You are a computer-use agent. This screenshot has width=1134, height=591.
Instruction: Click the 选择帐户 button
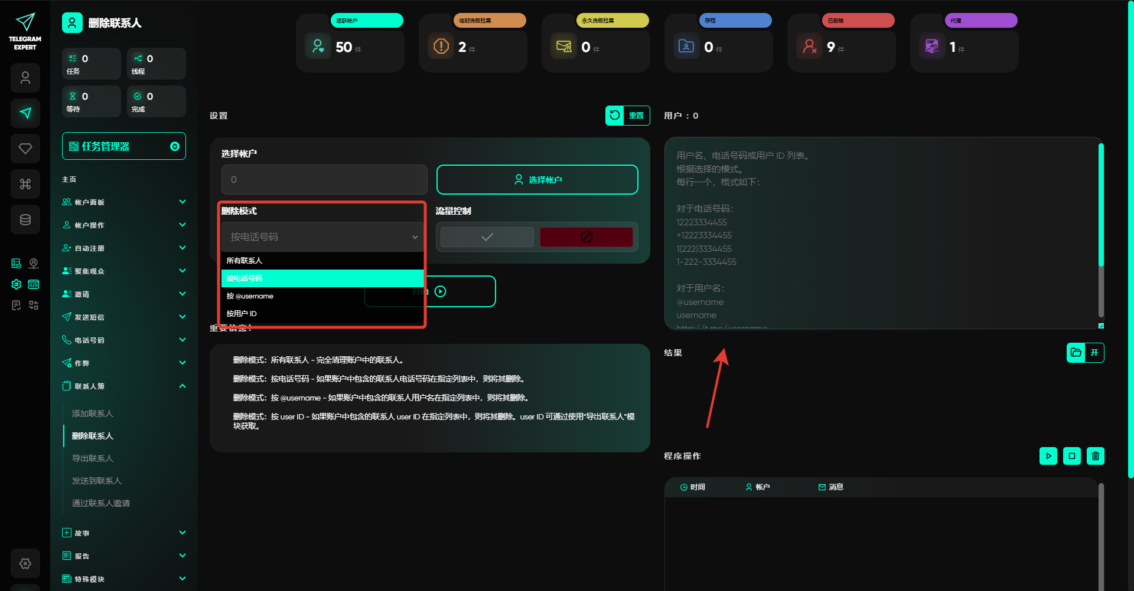(x=537, y=180)
